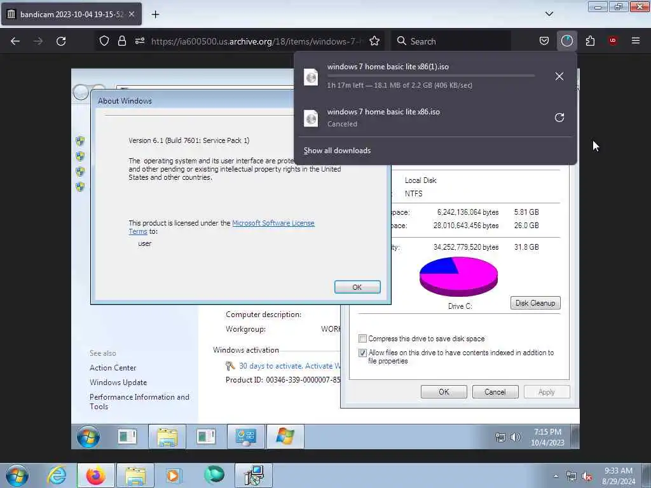Open the media player taskbar icon
The width and height of the screenshot is (651, 488).
(174, 475)
